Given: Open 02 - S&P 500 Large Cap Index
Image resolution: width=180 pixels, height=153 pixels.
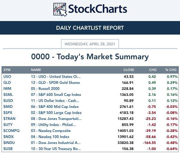Looking at the screenshot, I should pos(56,113).
